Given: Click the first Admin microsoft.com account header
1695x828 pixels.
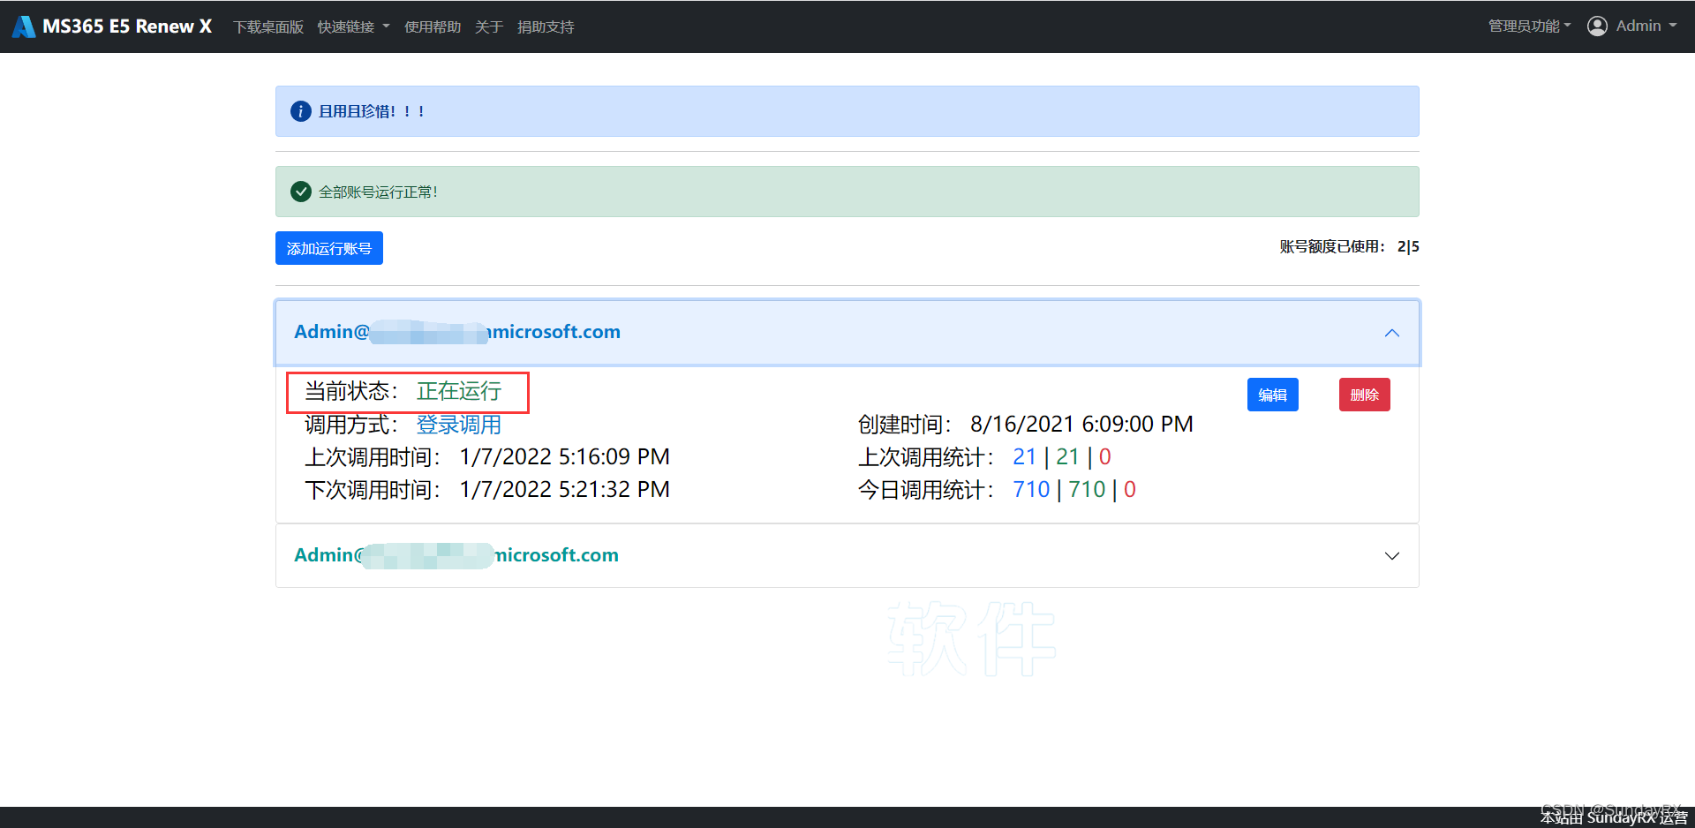Looking at the screenshot, I should 457,332.
